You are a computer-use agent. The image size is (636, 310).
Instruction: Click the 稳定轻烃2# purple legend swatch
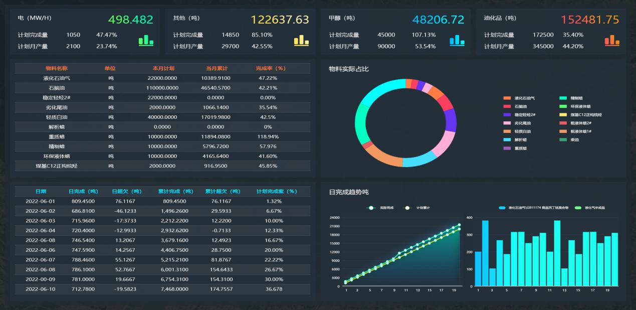(507, 115)
